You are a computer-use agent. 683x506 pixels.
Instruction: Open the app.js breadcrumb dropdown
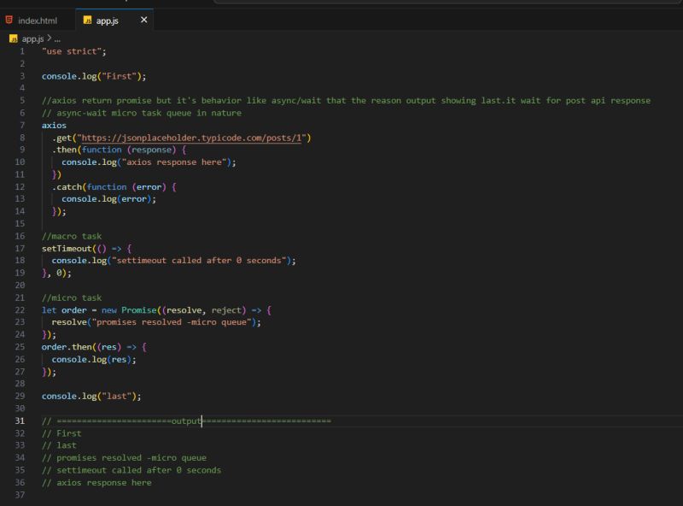point(34,38)
